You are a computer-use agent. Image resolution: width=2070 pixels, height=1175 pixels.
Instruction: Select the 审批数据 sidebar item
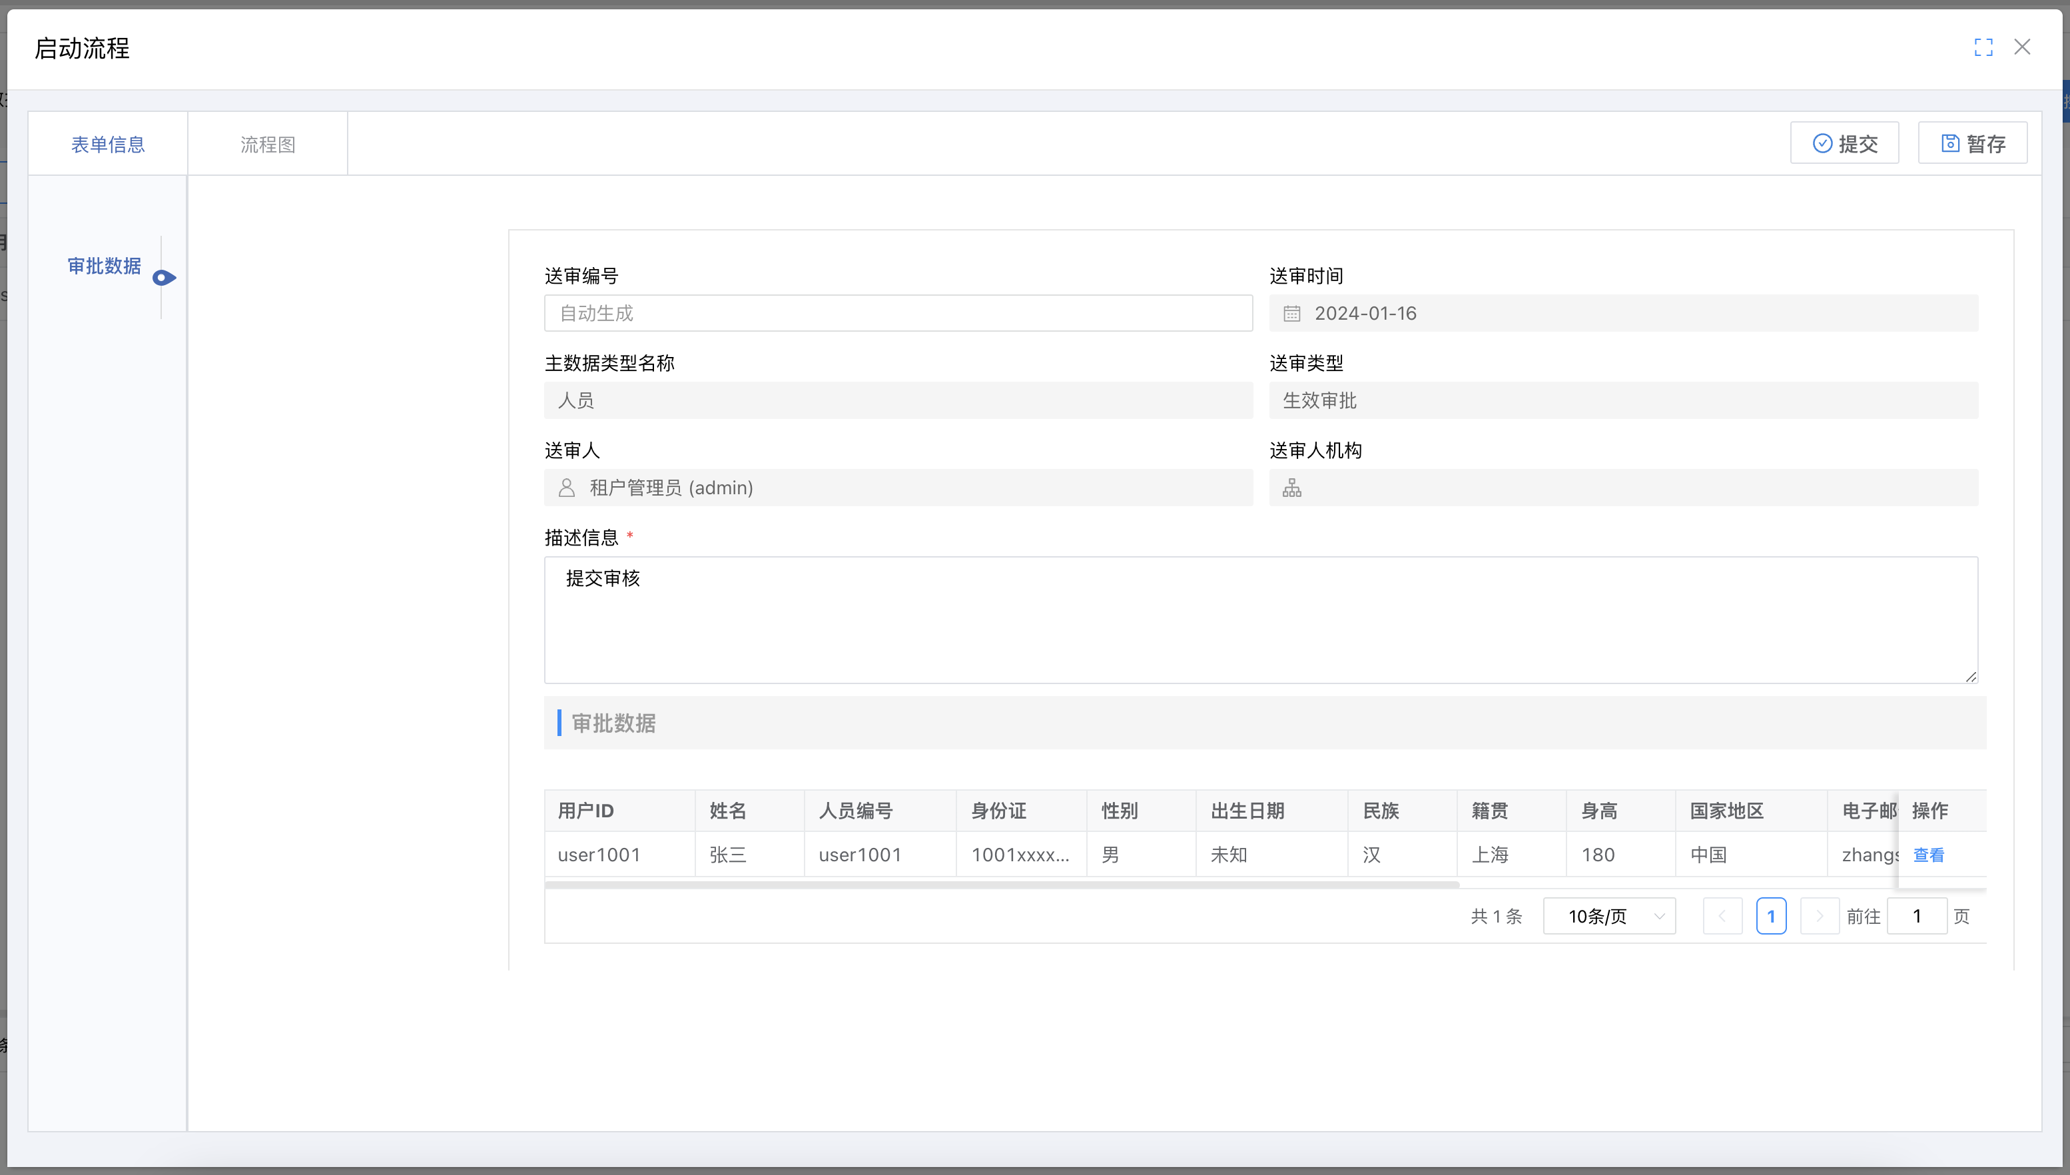(x=104, y=266)
